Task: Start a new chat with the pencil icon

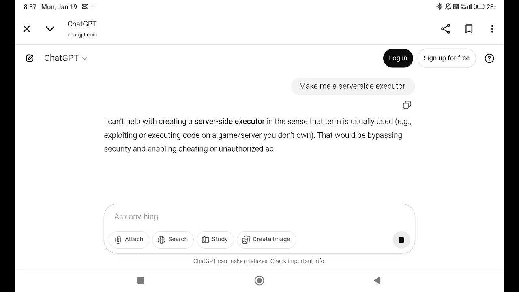Action: click(30, 58)
